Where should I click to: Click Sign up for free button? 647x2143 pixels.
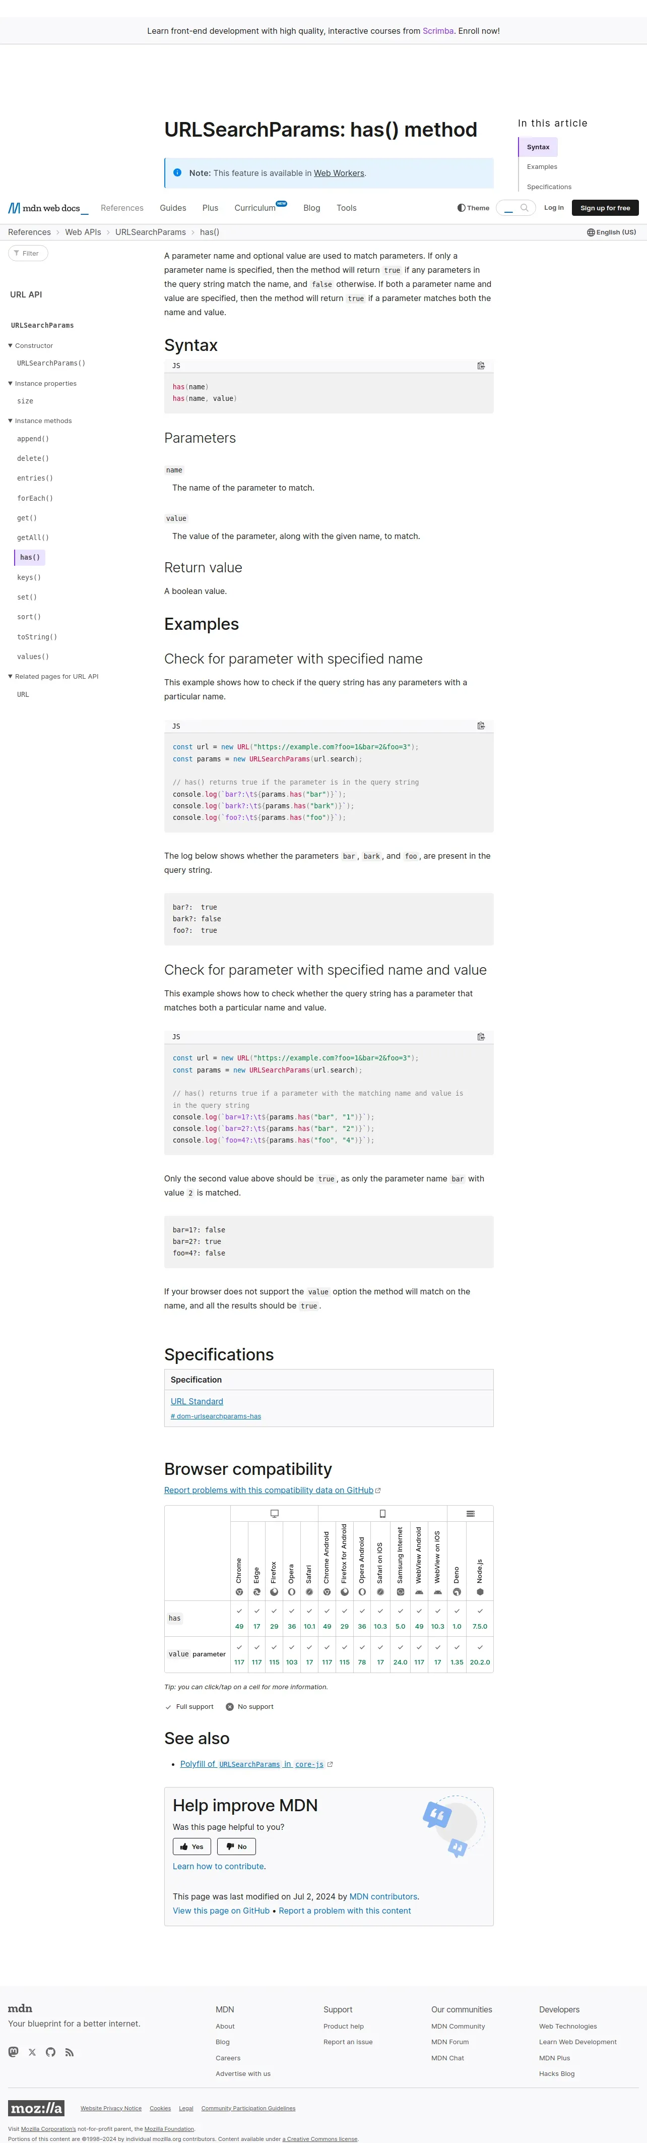point(605,208)
